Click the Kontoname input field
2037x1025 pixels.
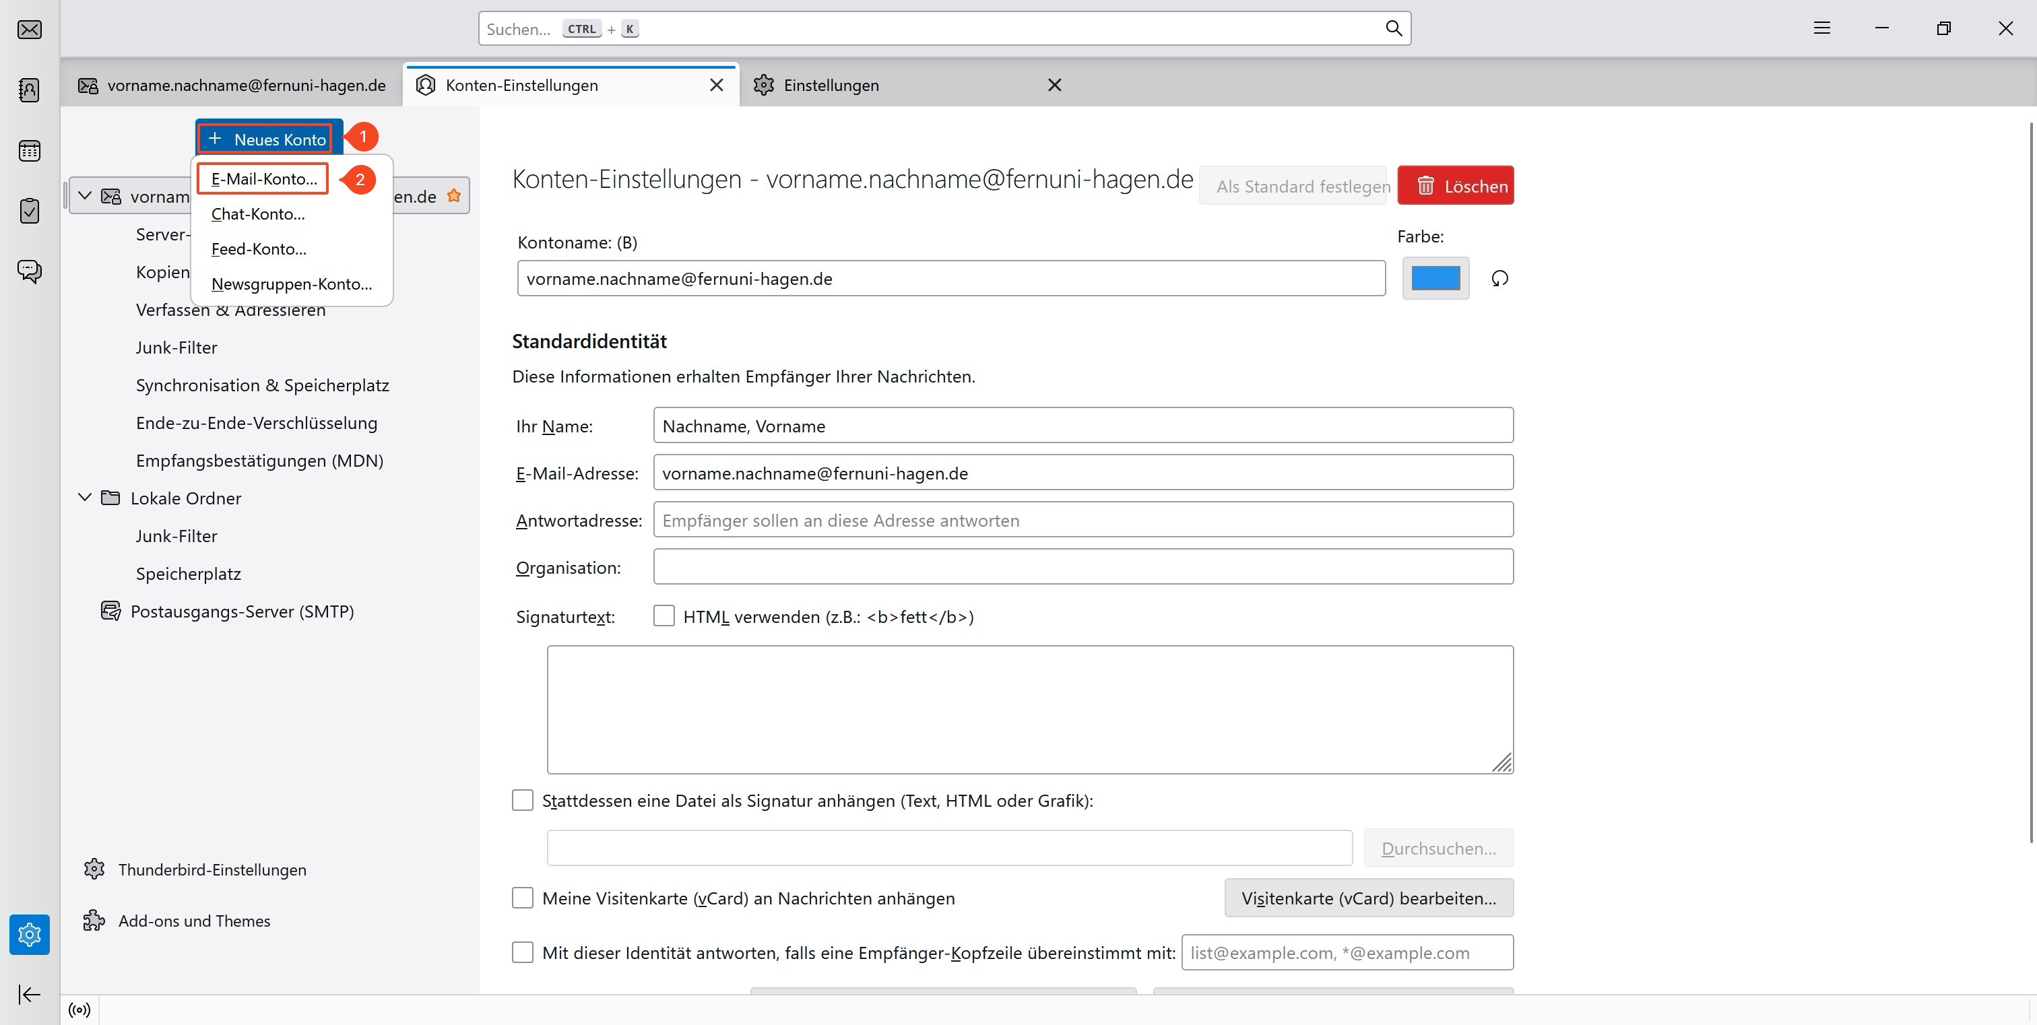951,278
